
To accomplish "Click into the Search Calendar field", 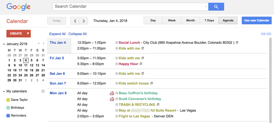I will (130, 7).
